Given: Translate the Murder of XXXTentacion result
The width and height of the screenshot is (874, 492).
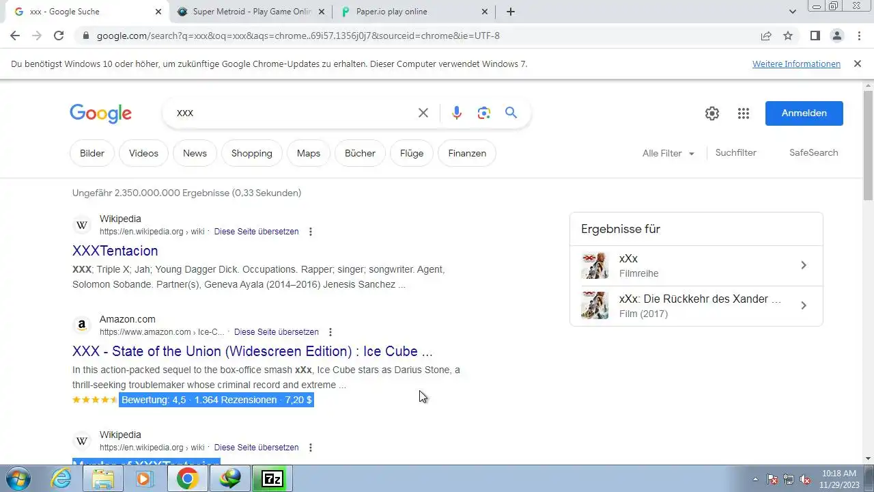Looking at the screenshot, I should (256, 448).
